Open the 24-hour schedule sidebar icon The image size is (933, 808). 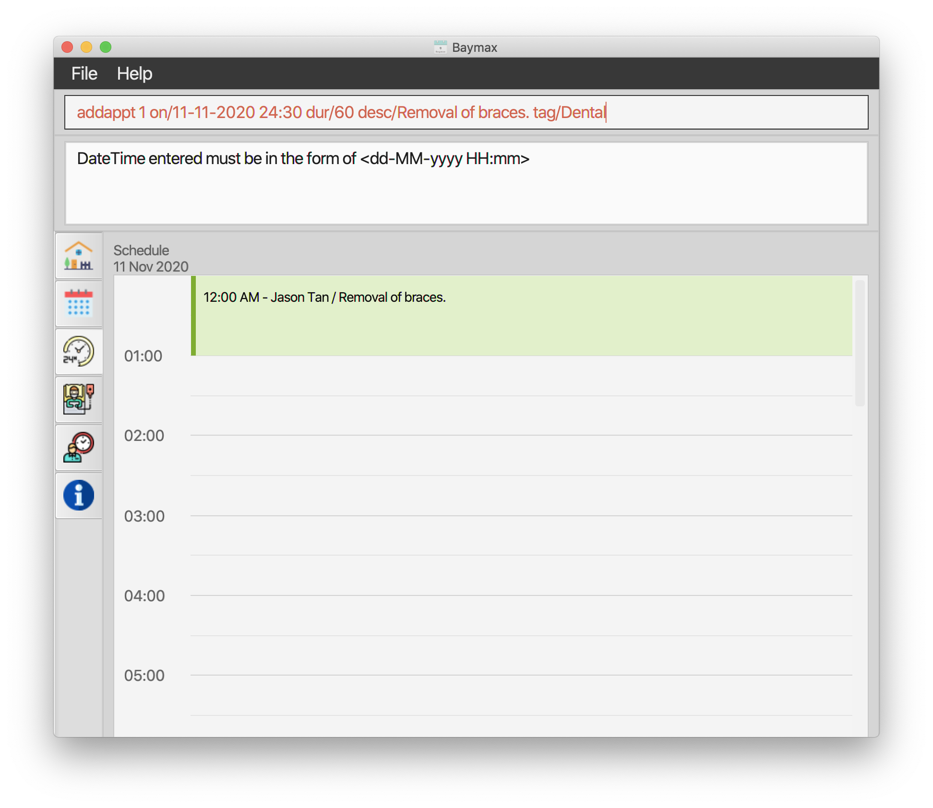coord(79,351)
